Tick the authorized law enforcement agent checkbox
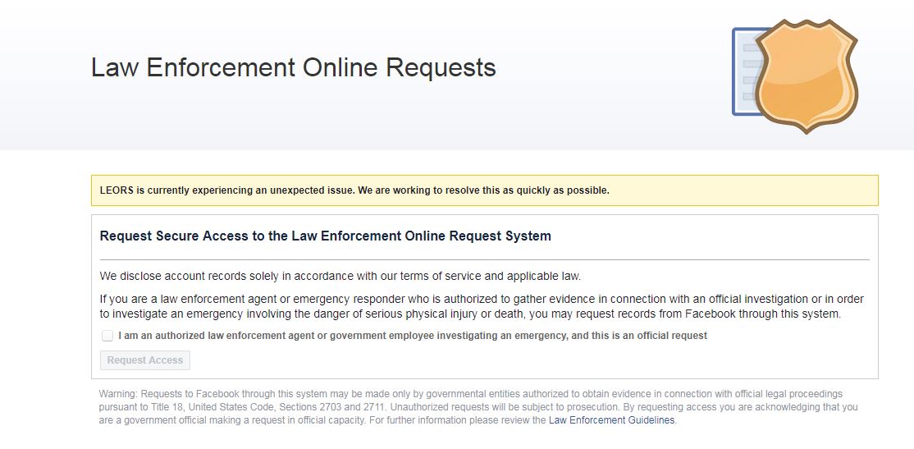 point(107,336)
